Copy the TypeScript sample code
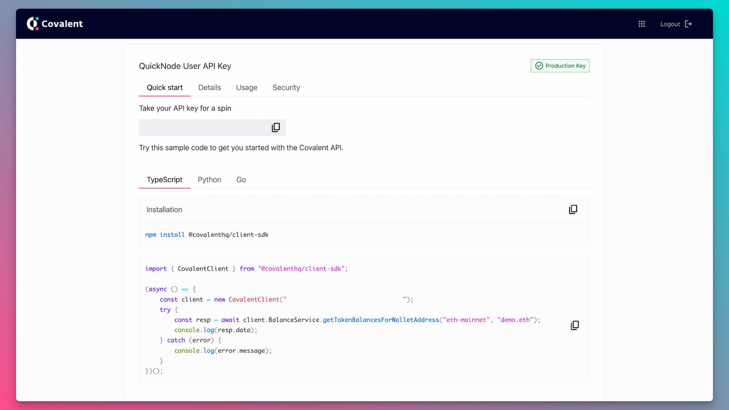The height and width of the screenshot is (410, 729). point(575,325)
